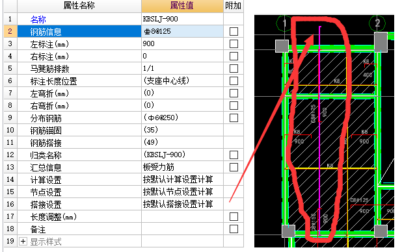Image resolution: width=402 pixels, height=252 pixels.
Task: Tick the 左弯折(mm) 附加 checkbox
Action: (234, 94)
